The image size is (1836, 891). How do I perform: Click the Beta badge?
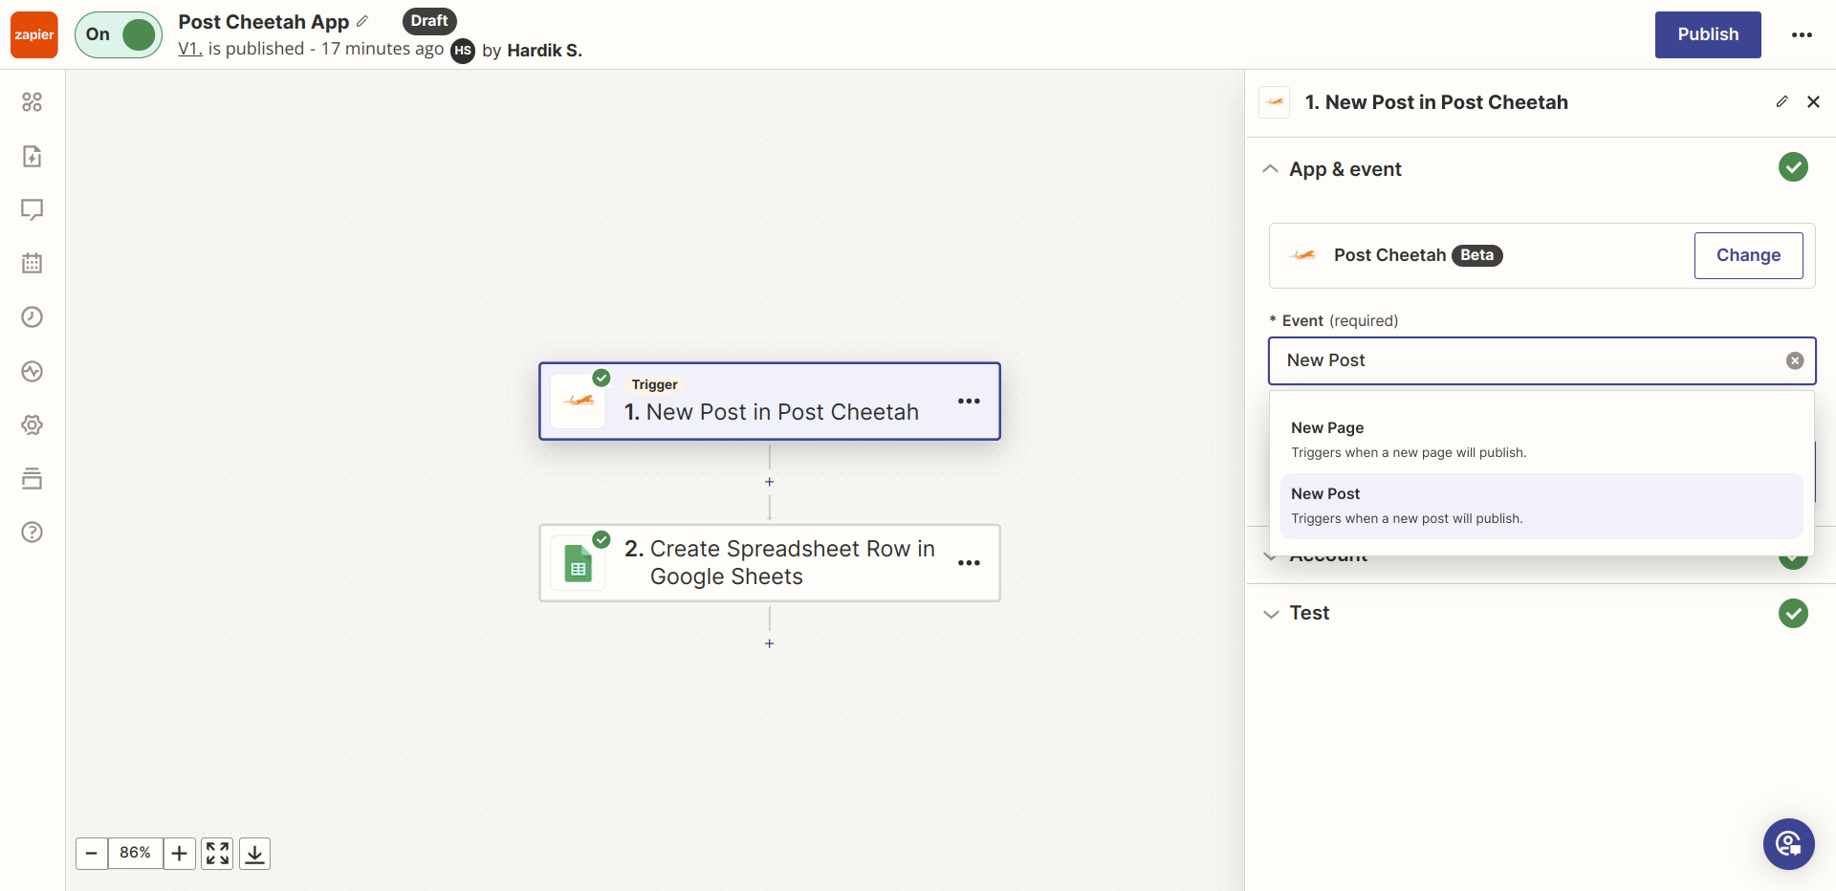pos(1477,255)
